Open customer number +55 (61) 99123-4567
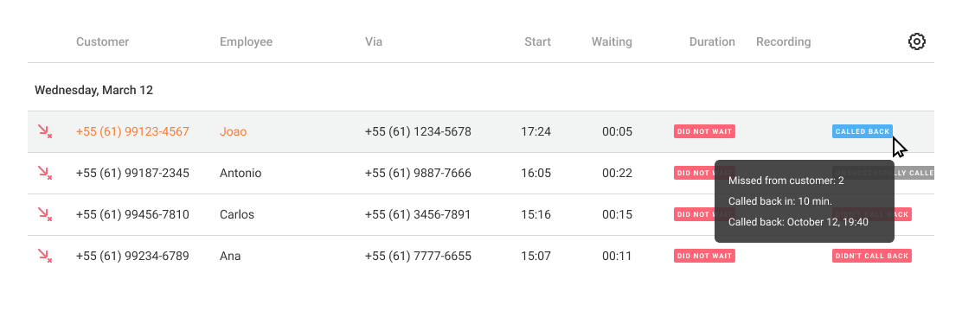The height and width of the screenshot is (311, 962). (x=132, y=131)
